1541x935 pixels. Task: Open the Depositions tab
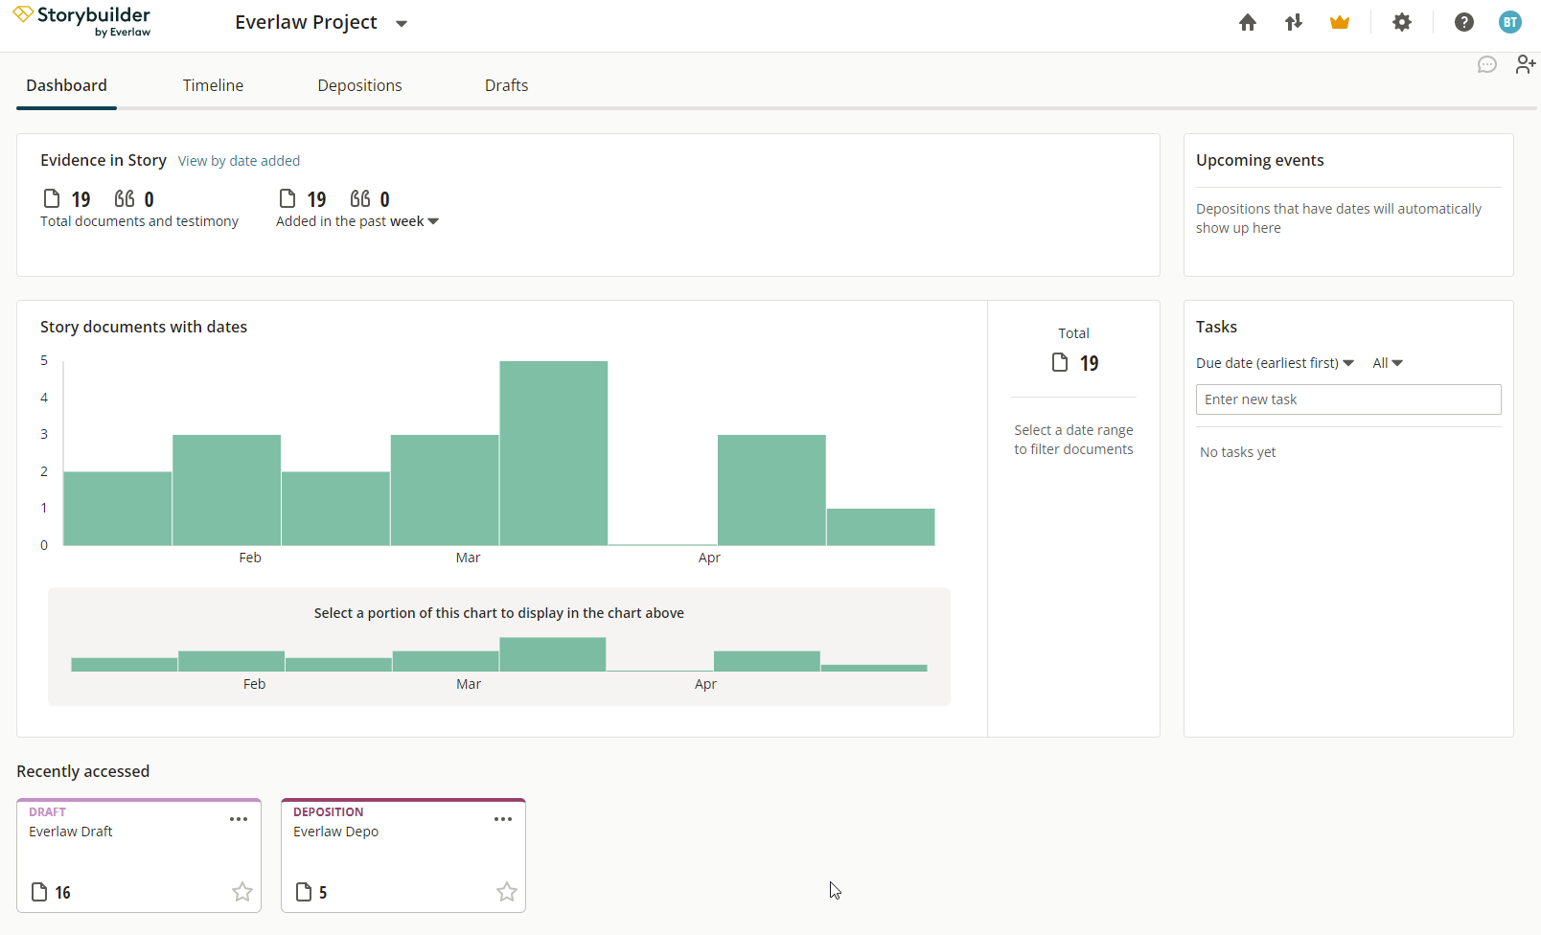coord(359,85)
